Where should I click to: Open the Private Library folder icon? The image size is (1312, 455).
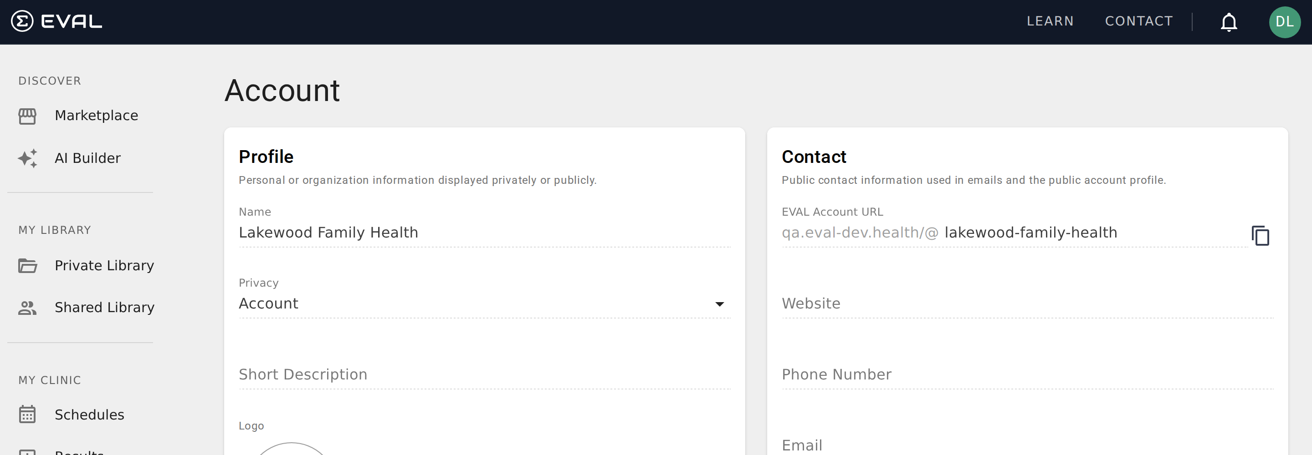pyautogui.click(x=27, y=266)
